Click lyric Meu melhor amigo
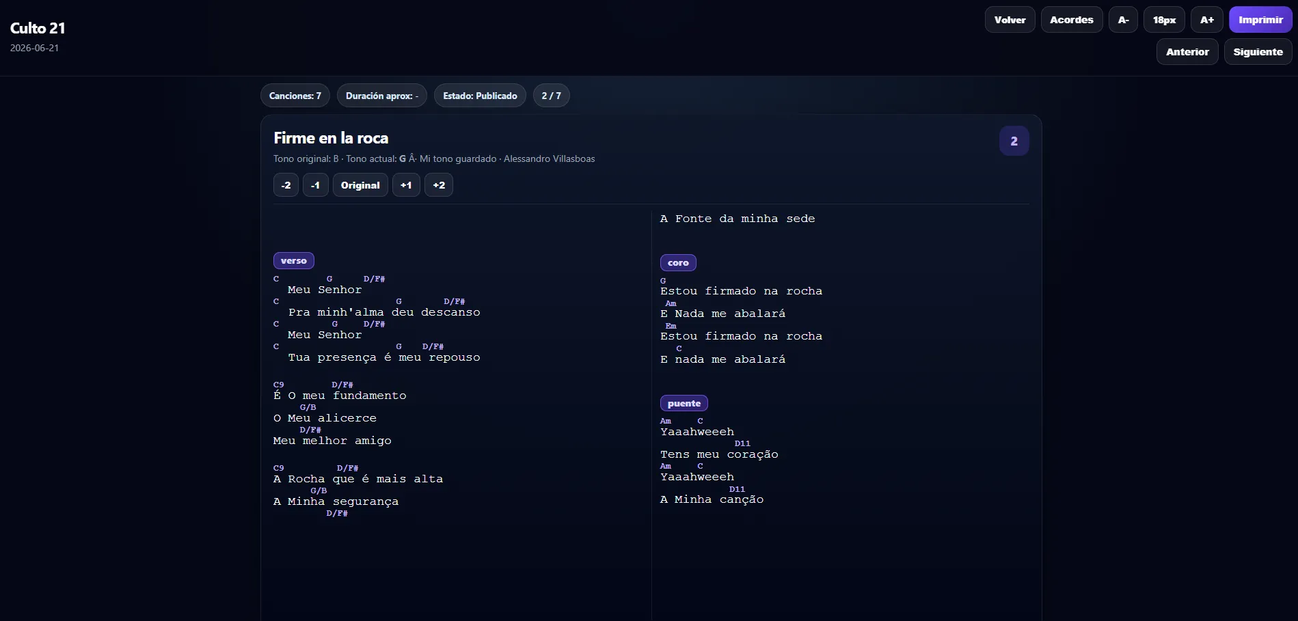Image resolution: width=1298 pixels, height=621 pixels. (x=332, y=441)
